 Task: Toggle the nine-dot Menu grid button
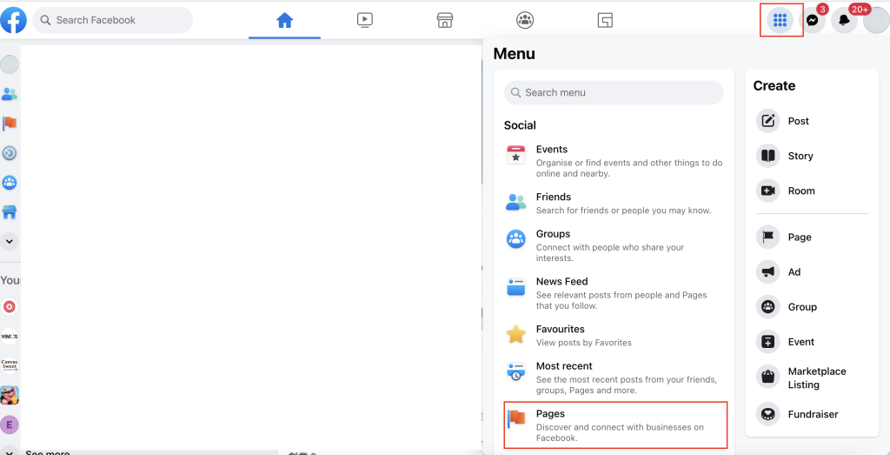click(780, 21)
